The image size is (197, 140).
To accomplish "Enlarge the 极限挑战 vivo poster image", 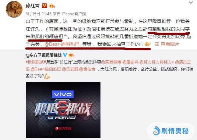I will (63, 110).
